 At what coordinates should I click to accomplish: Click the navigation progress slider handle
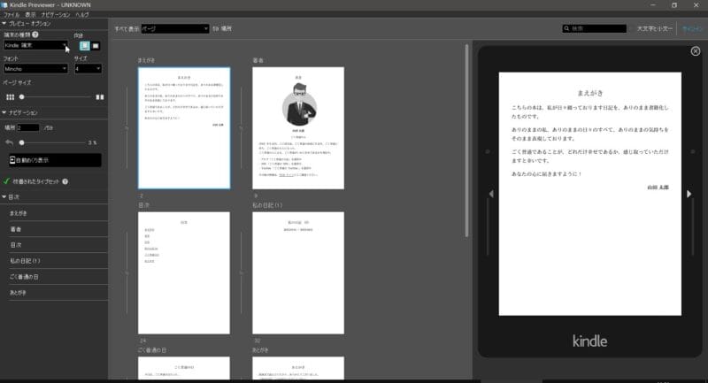point(21,142)
